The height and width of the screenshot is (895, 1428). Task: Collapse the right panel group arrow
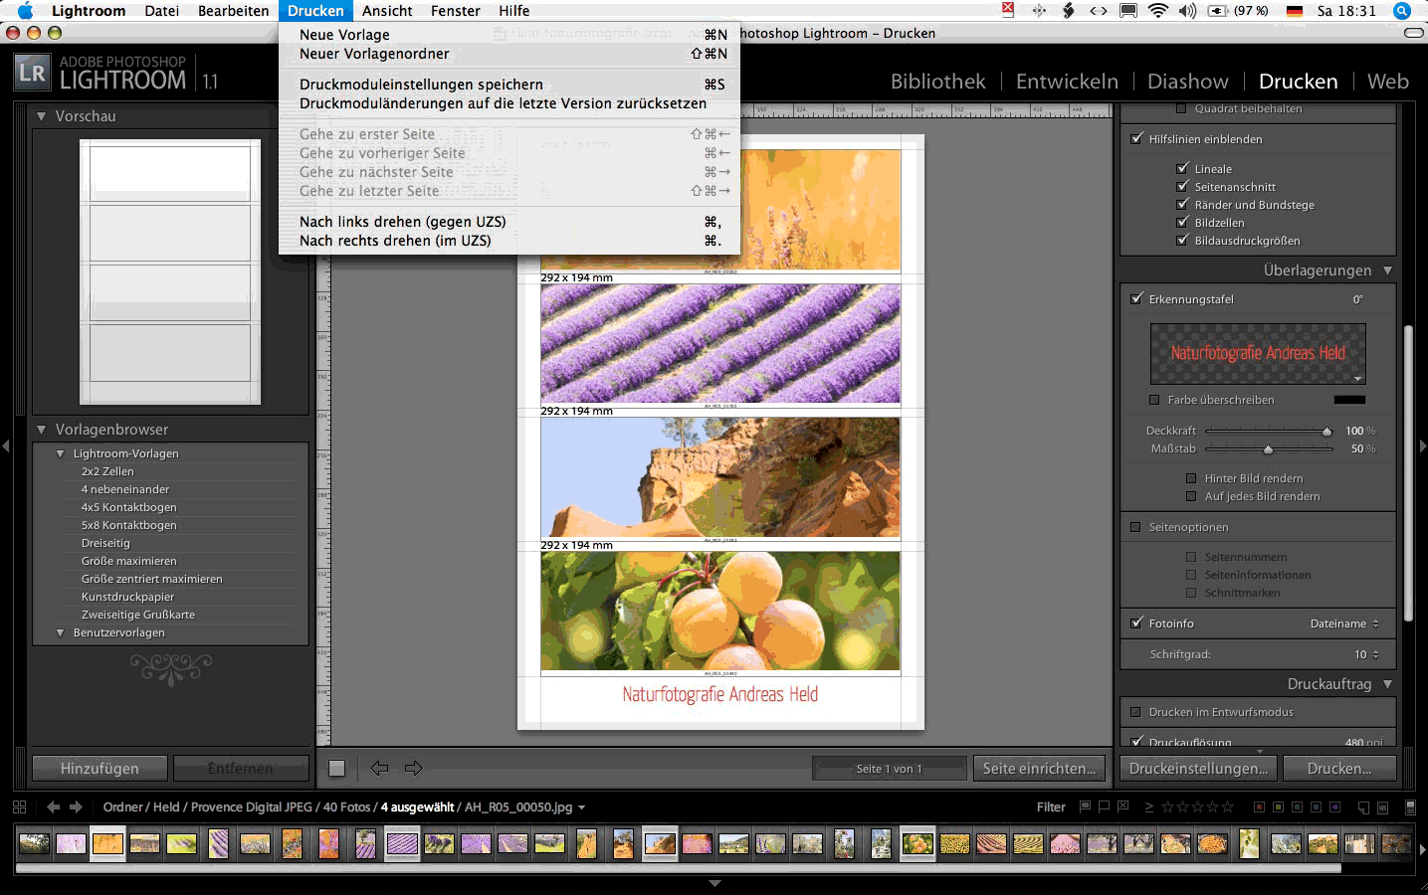point(1422,447)
